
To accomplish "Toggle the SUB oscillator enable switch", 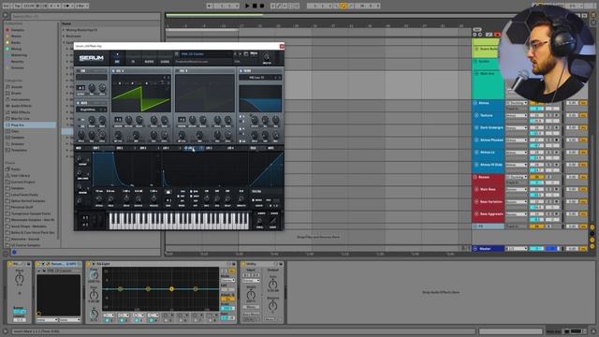I will [x=78, y=71].
